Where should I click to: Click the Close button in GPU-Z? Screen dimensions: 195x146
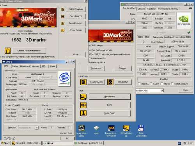[186, 90]
